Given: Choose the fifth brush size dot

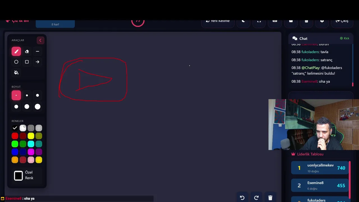Looking at the screenshot, I should pyautogui.click(x=27, y=107).
